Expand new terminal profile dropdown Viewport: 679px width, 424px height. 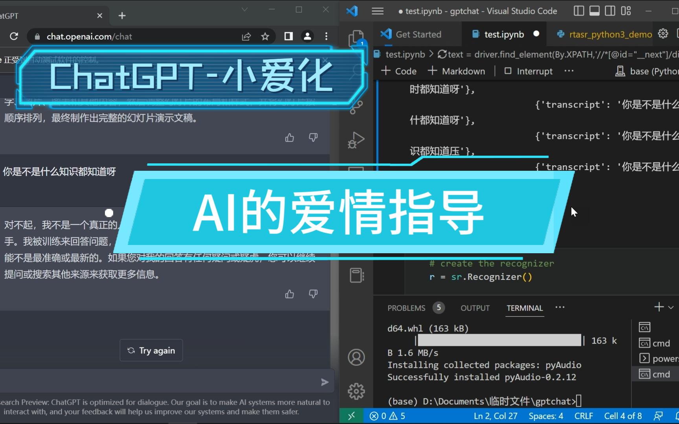pos(671,307)
